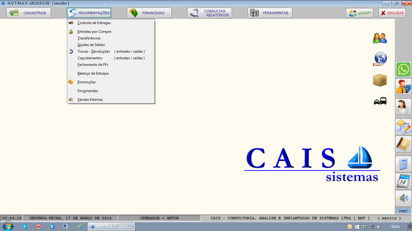Select Vendas Externas menu entry
Image resolution: width=412 pixels, height=231 pixels.
111,100
